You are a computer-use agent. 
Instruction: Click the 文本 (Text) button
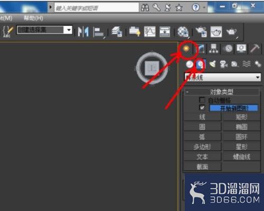point(202,157)
